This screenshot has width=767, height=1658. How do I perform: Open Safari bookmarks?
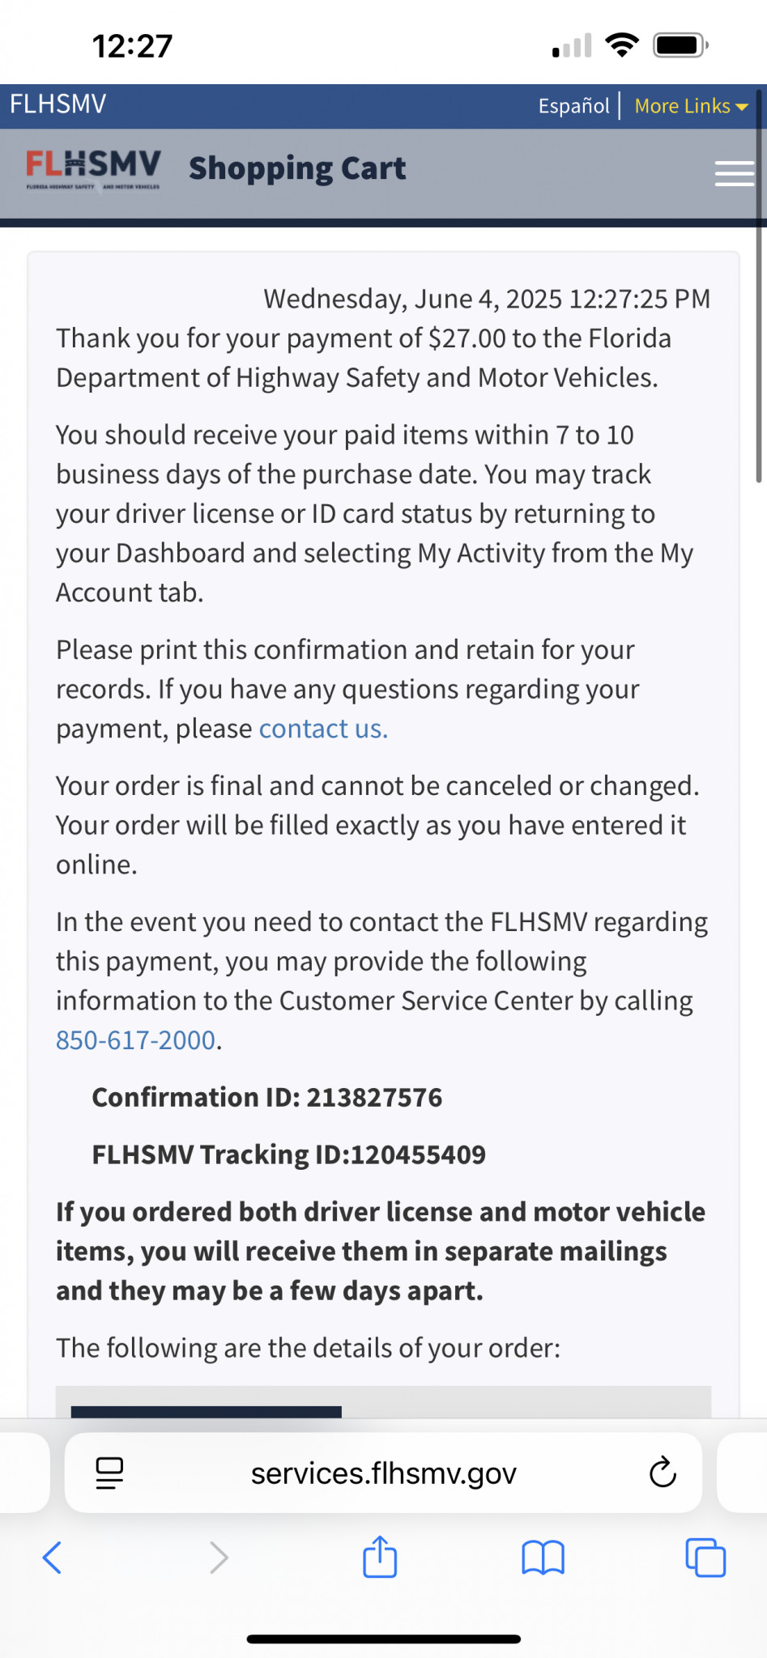pyautogui.click(x=543, y=1557)
